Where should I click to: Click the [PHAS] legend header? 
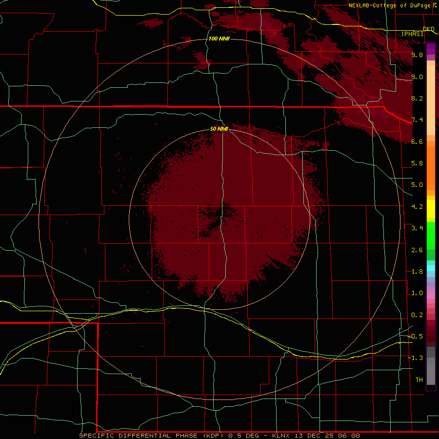pos(412,34)
